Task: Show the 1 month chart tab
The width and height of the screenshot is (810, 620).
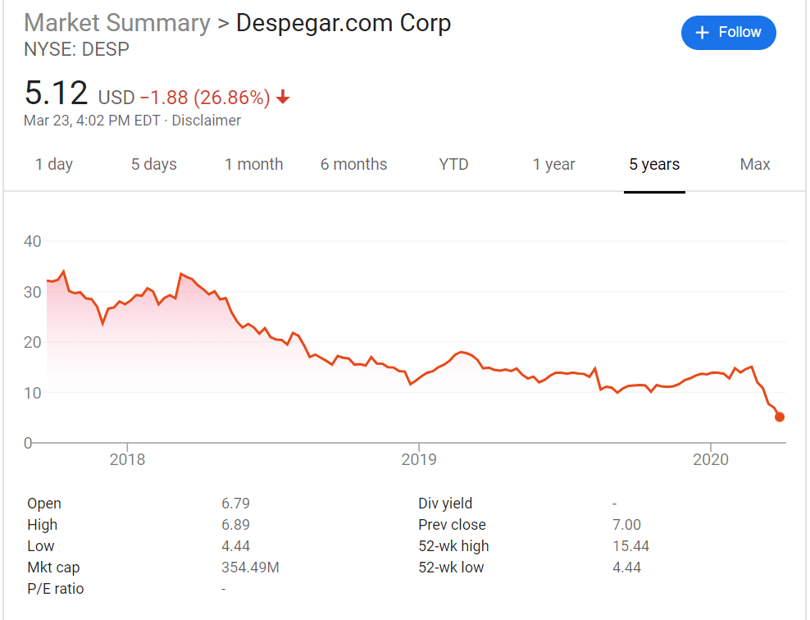Action: tap(254, 165)
